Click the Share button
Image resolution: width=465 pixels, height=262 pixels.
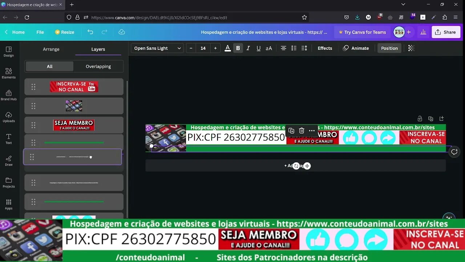click(446, 32)
